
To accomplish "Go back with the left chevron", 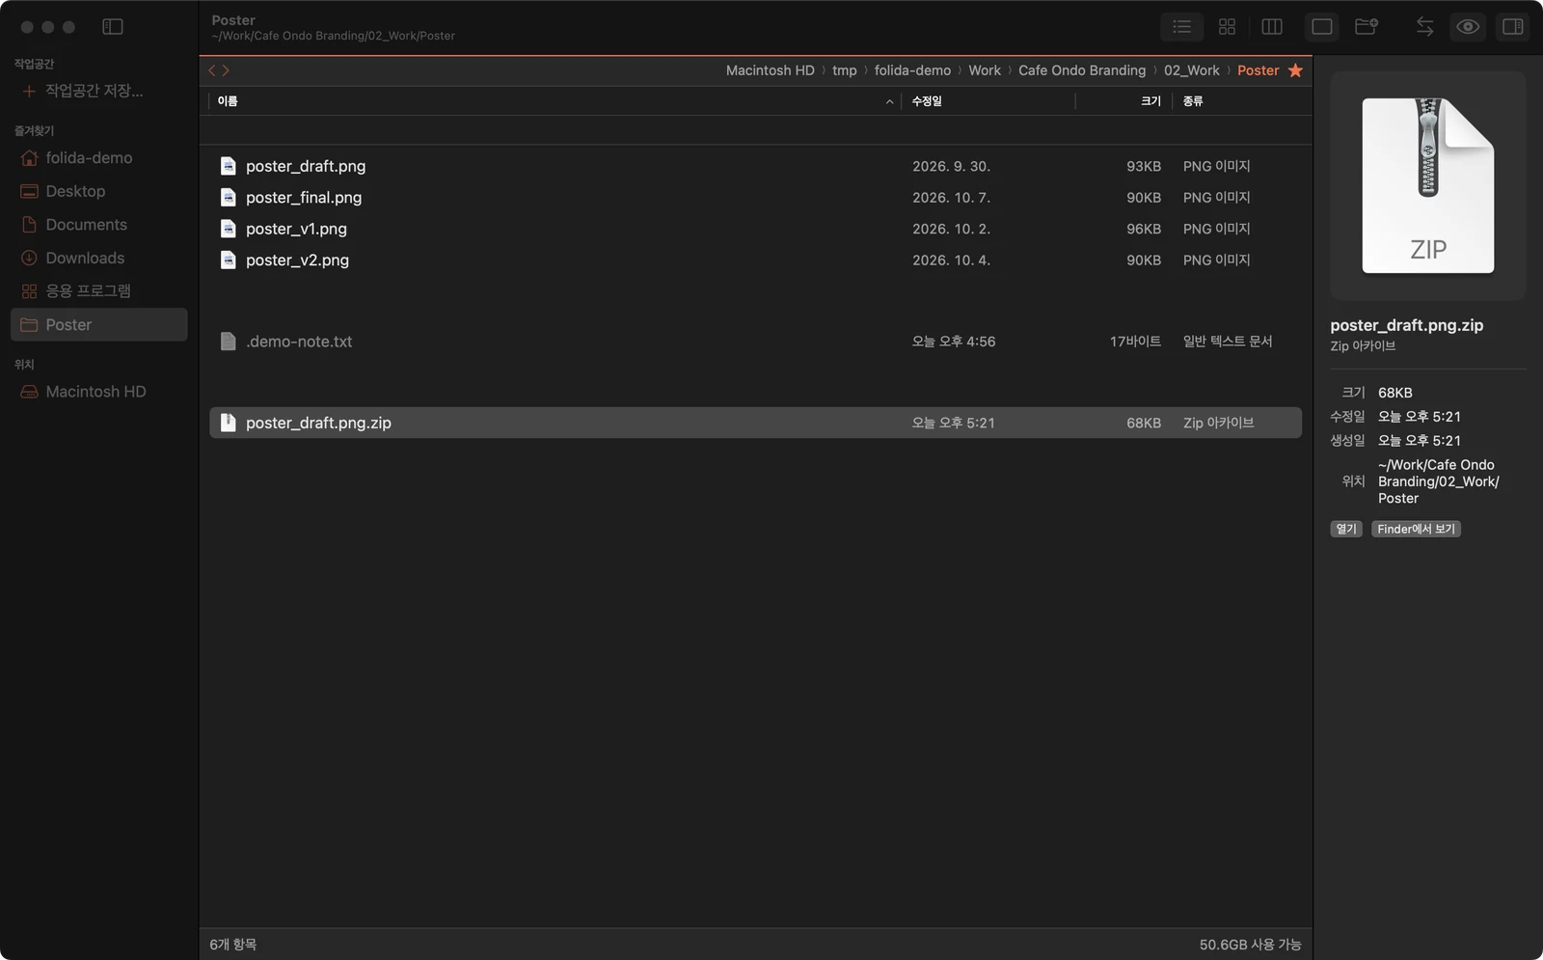I will click(212, 70).
